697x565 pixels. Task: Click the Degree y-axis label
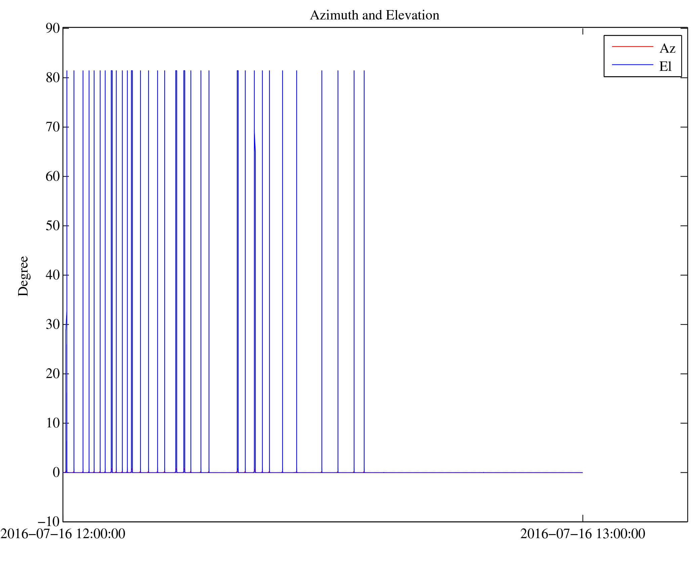click(23, 276)
